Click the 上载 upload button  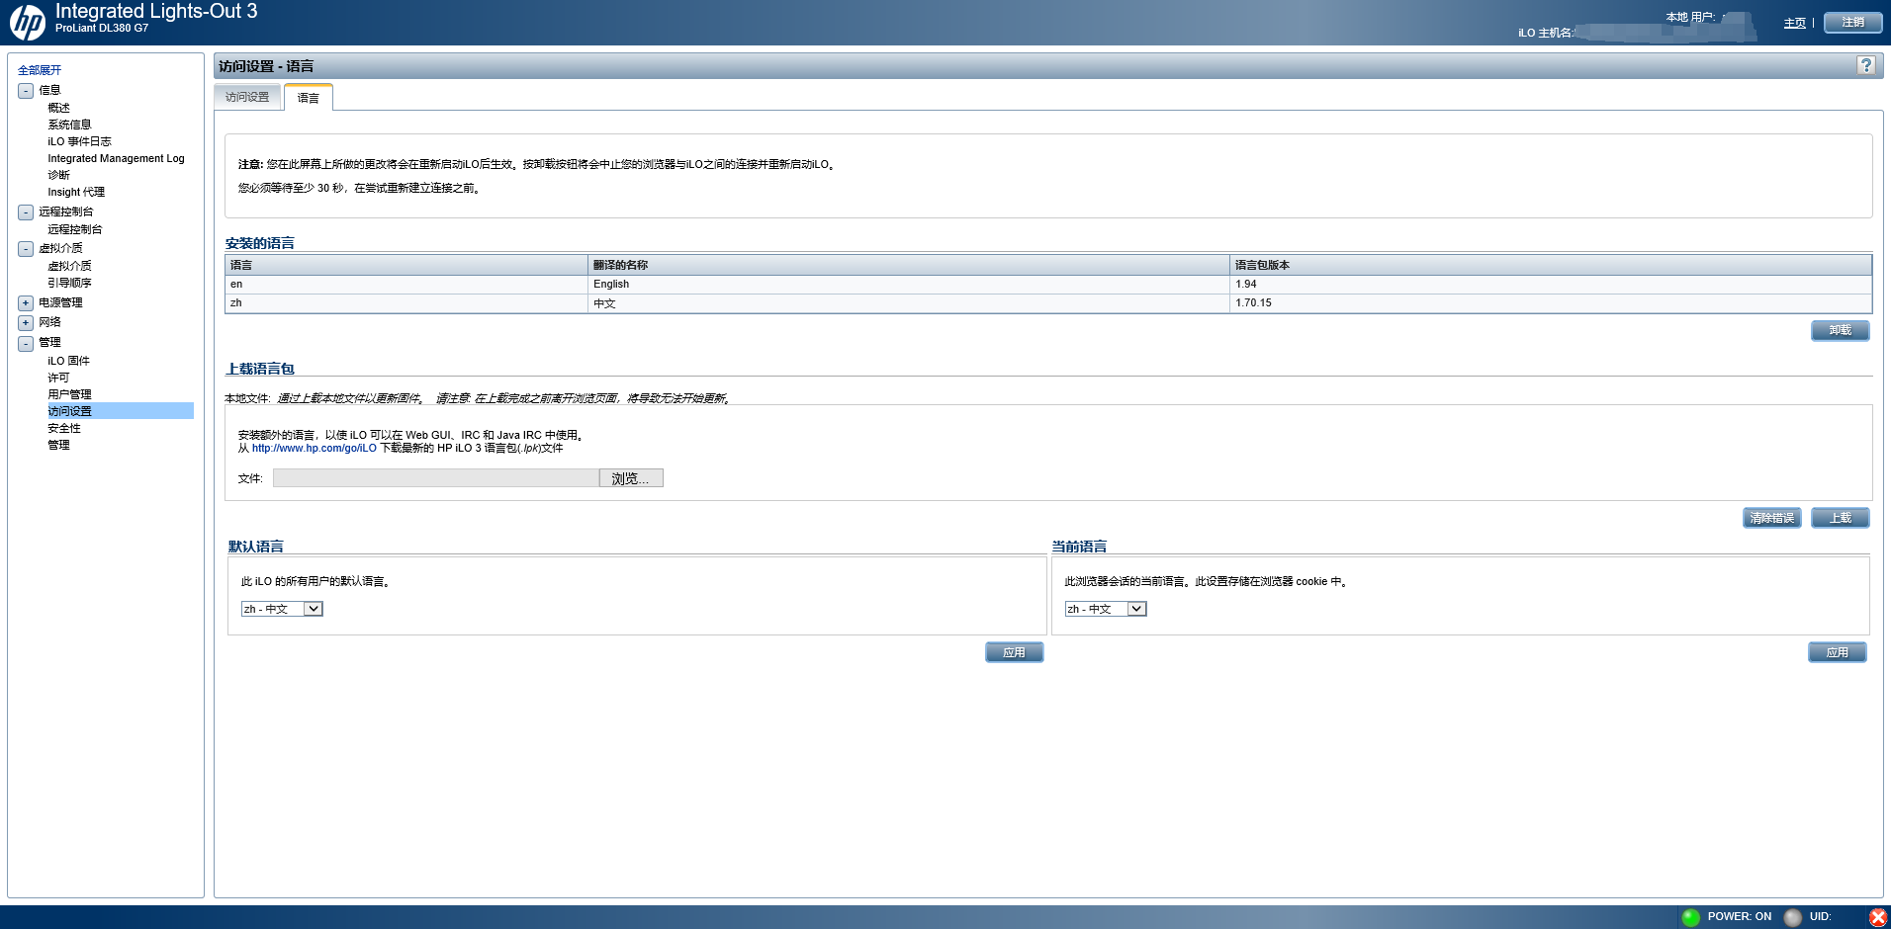(1840, 518)
